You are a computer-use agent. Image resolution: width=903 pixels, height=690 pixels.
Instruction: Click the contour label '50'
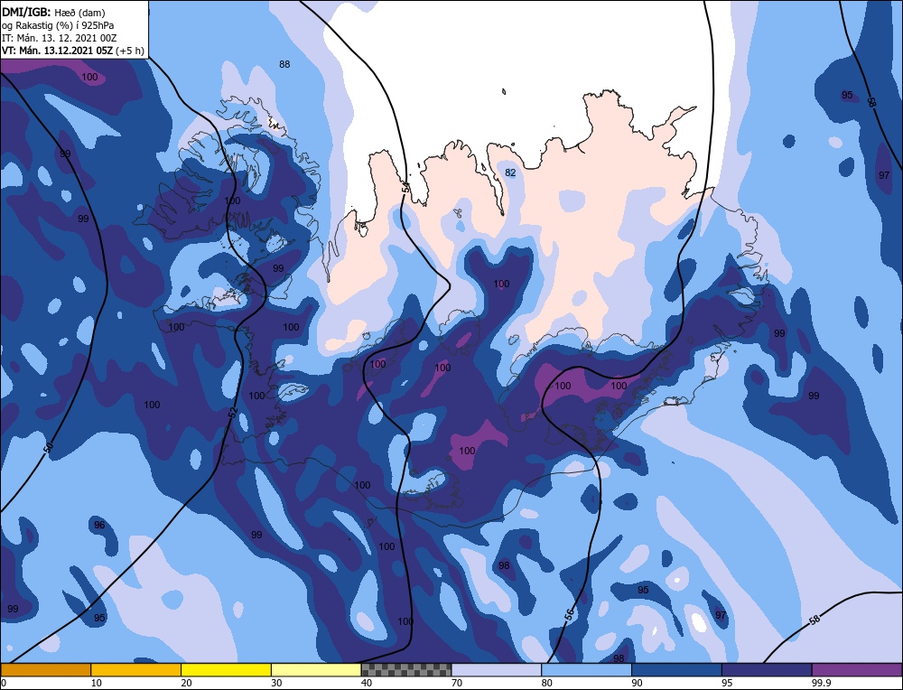pos(49,447)
